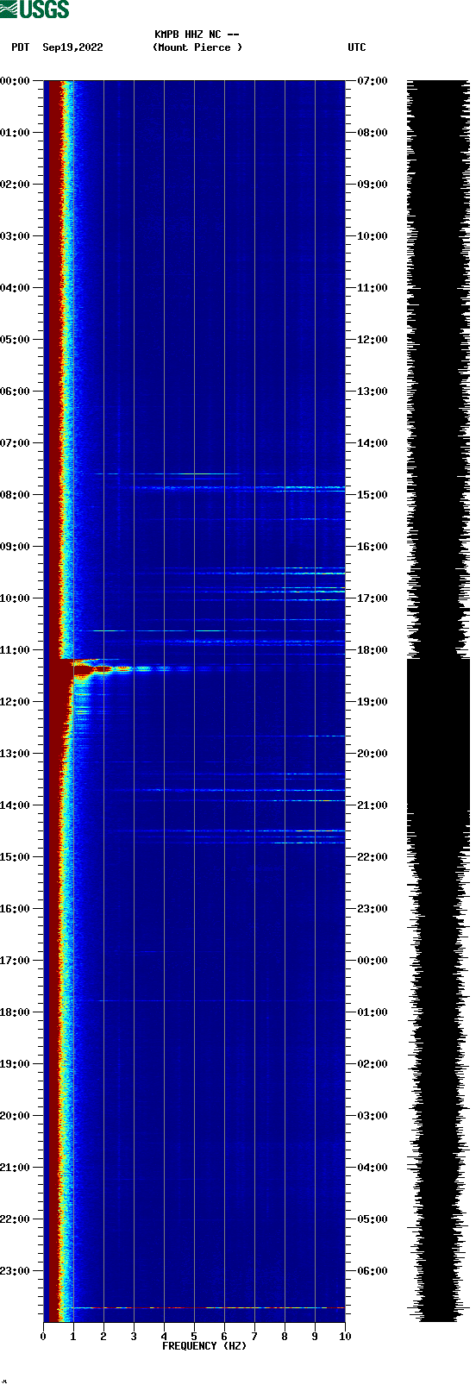This screenshot has height=1391, width=476.
Task: Select the 12:00 PDT time tick label
Action: click(15, 702)
